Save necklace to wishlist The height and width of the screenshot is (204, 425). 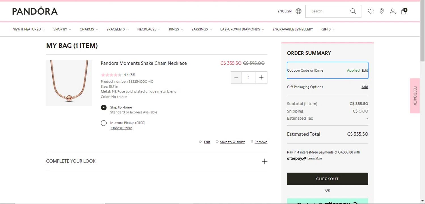click(x=230, y=142)
